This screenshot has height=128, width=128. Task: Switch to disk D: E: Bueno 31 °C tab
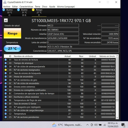[24, 12]
